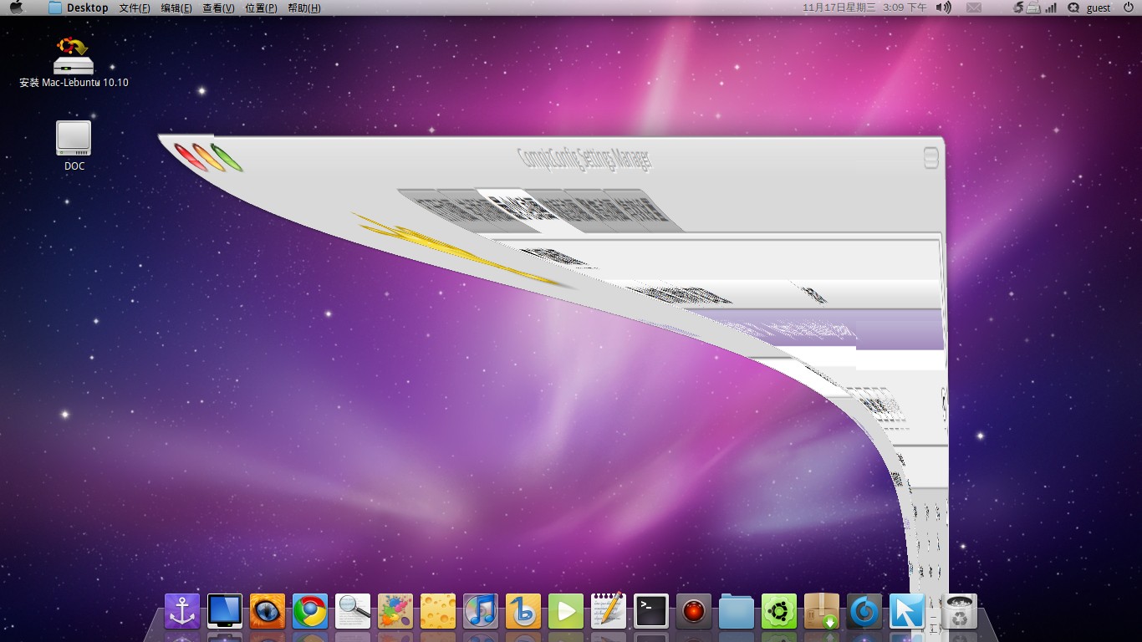
Task: Select the DOC drive icon on desktop
Action: pos(74,146)
